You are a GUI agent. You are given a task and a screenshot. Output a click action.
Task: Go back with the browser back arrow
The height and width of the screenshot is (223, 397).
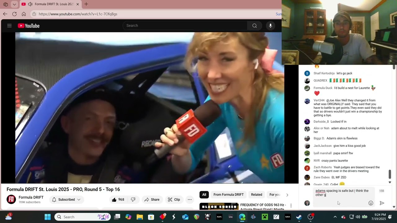5,14
